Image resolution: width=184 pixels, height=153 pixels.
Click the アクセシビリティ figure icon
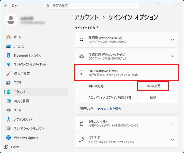(8, 119)
